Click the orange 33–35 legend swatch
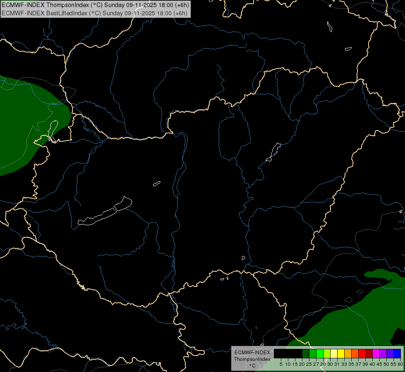 [348, 353]
